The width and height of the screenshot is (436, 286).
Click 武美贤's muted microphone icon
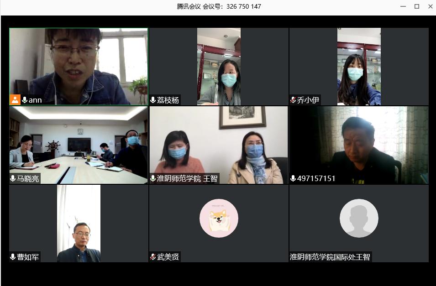[153, 257]
